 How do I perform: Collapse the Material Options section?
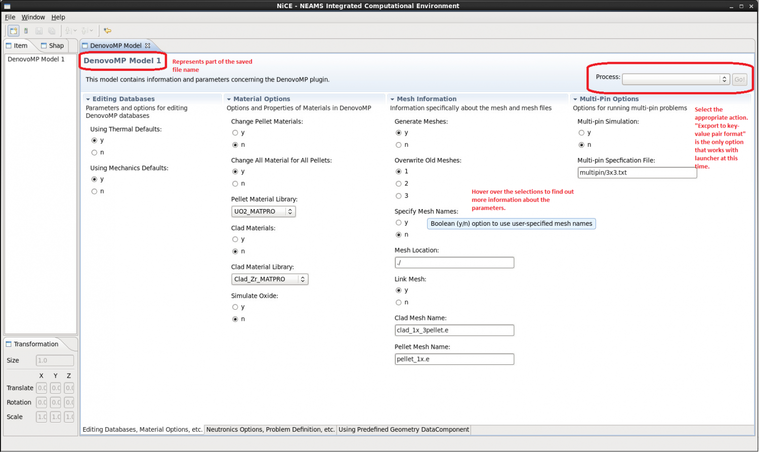pos(229,100)
